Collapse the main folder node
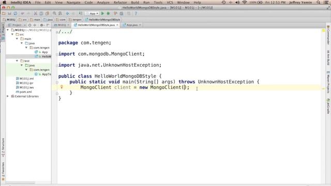 pos(17,39)
